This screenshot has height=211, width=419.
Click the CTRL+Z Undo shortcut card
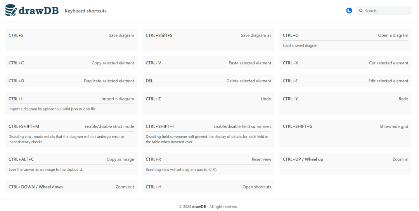point(208,103)
